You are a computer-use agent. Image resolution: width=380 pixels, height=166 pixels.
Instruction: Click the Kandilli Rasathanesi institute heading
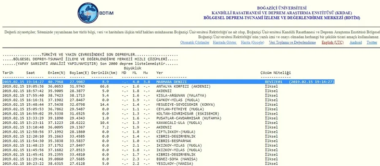point(282,13)
